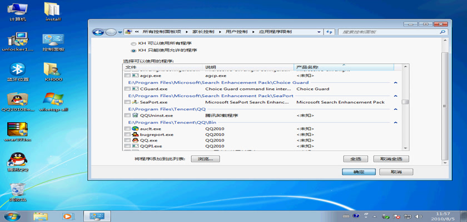
Task: Select 'KH 可以使用所有程序' radio option
Action: point(133,43)
